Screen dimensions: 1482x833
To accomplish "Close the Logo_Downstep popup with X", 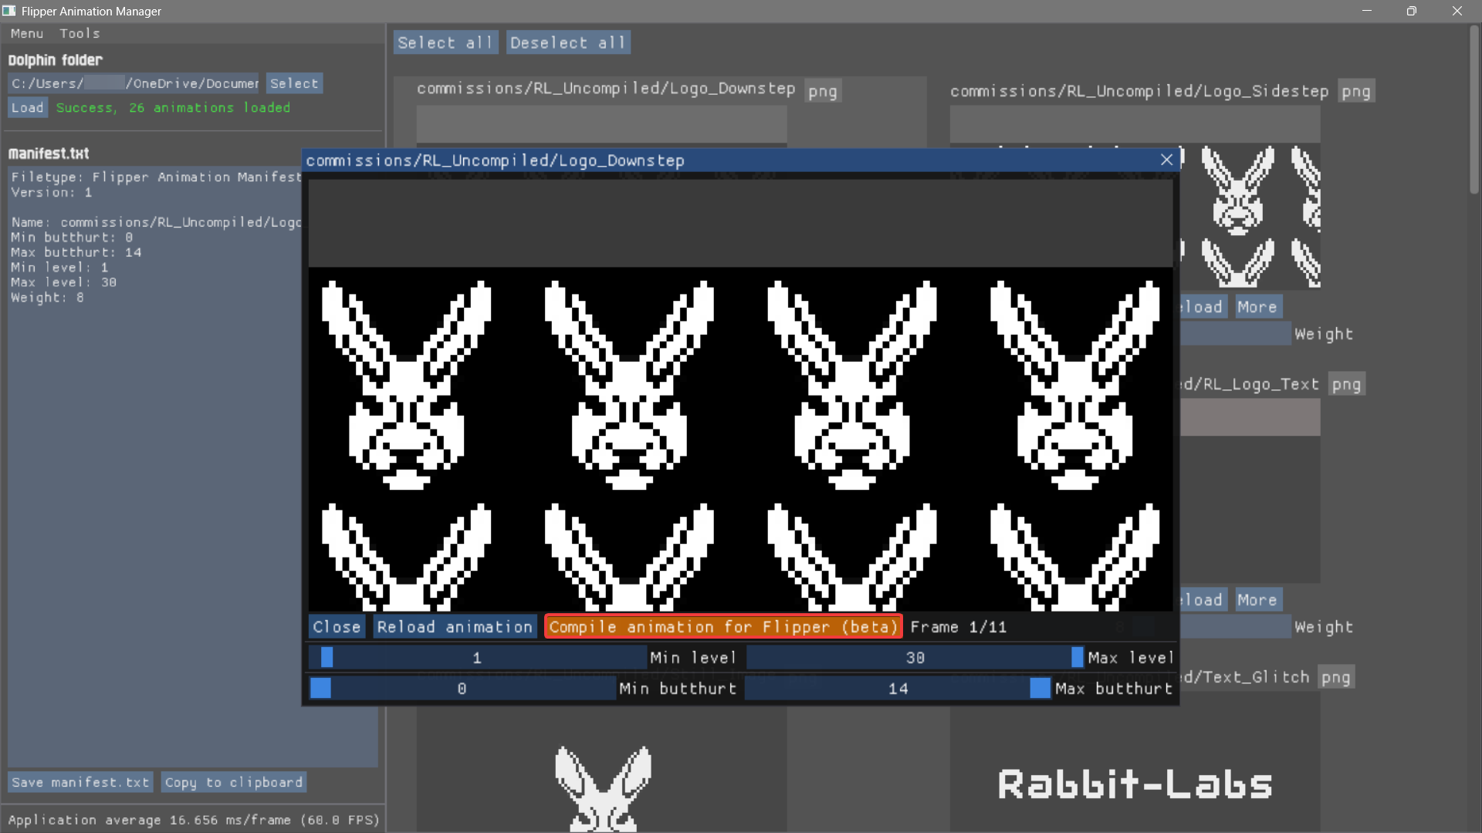I will (1166, 160).
